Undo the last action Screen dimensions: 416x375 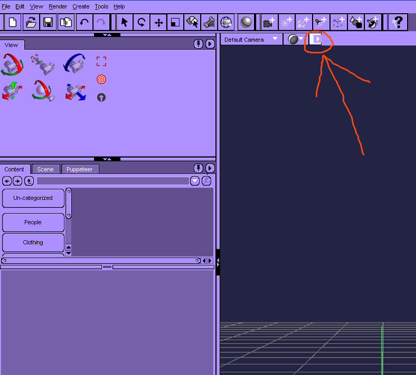[x=84, y=22]
